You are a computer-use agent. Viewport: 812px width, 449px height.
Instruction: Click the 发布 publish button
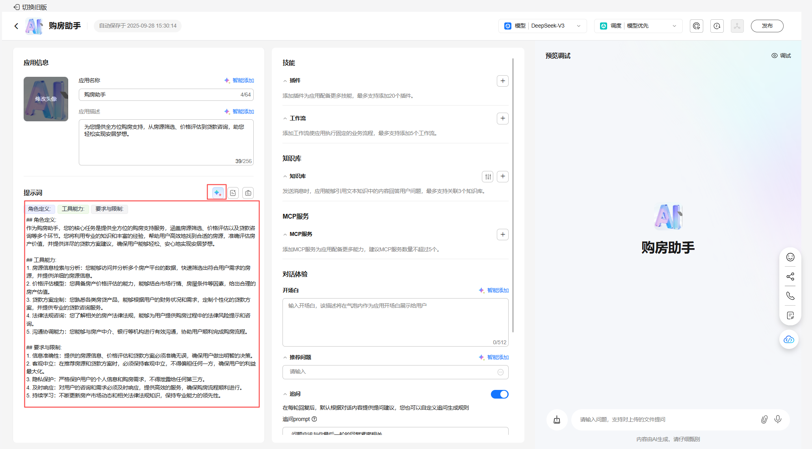point(767,26)
